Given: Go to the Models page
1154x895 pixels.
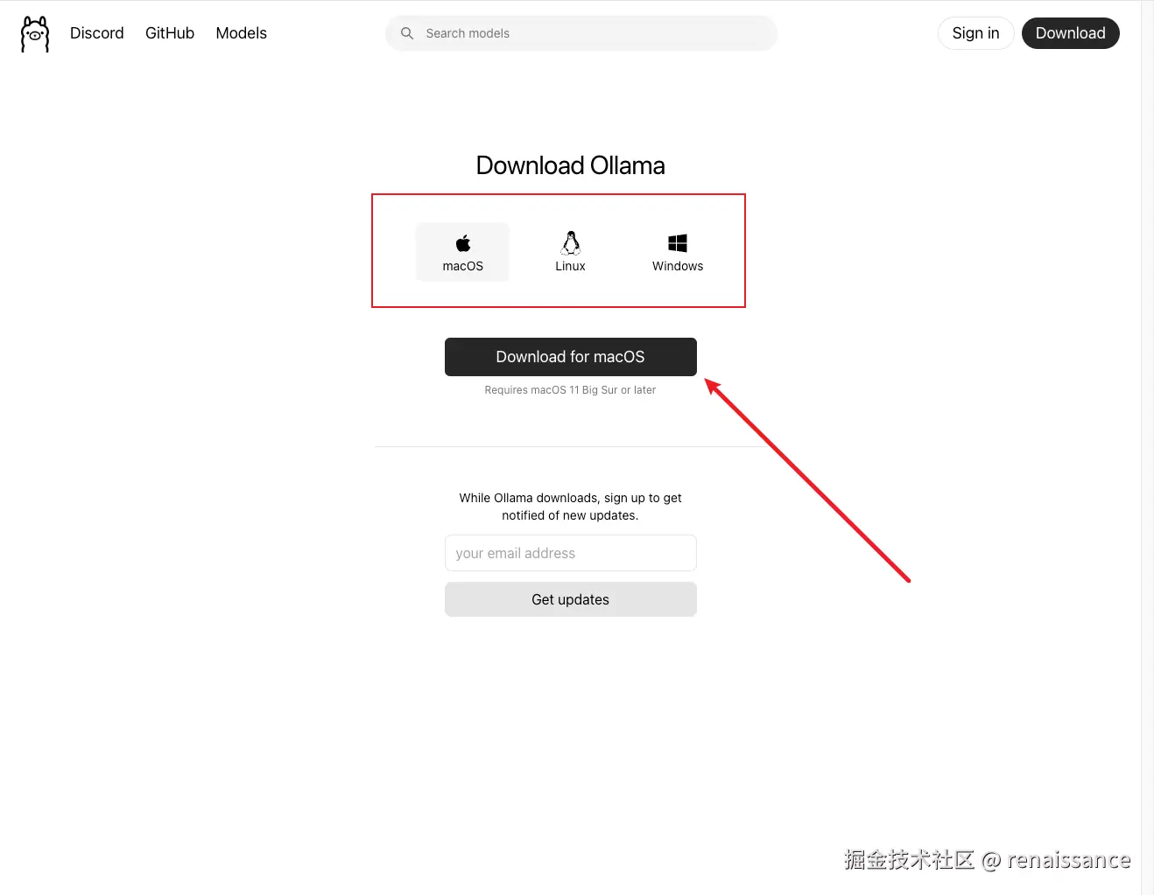Looking at the screenshot, I should (x=242, y=33).
